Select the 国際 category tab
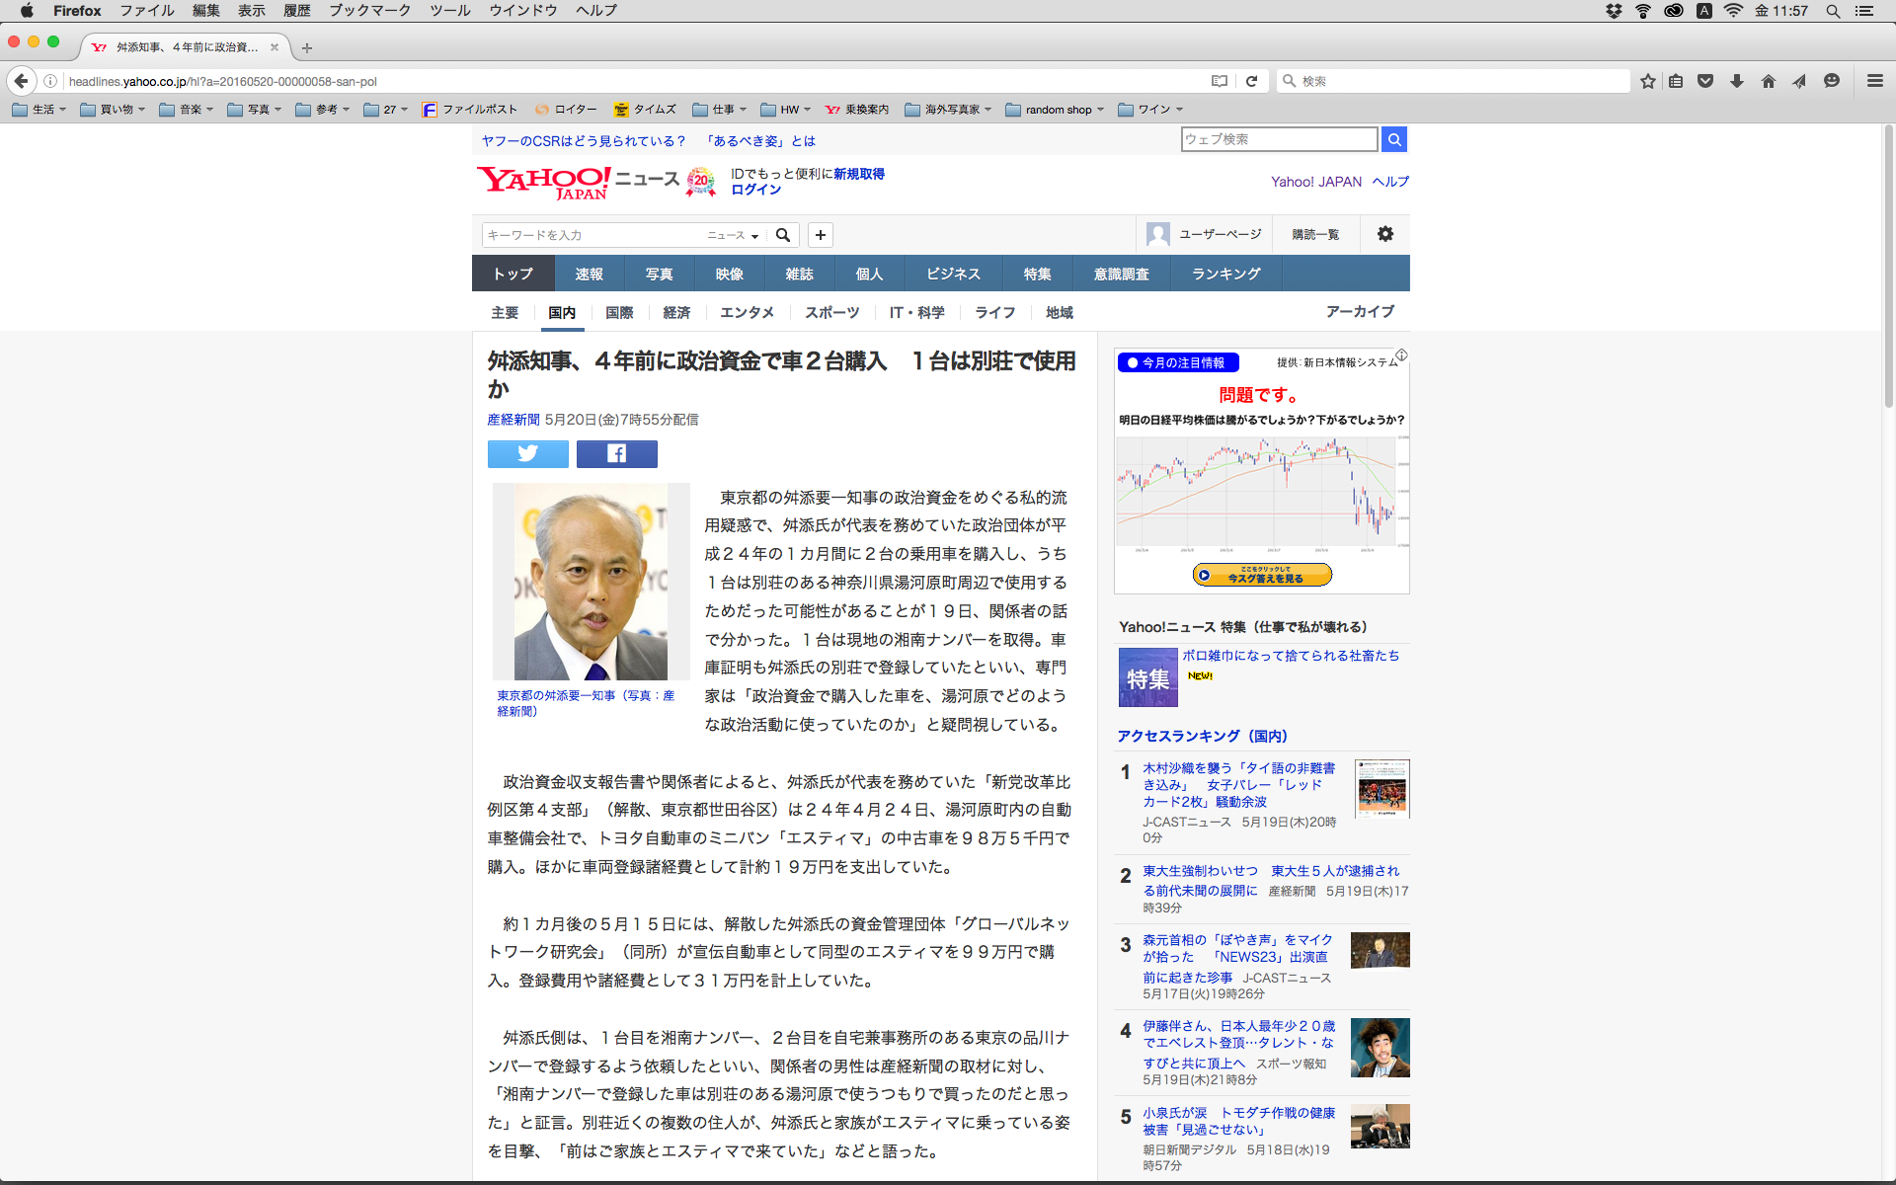 (619, 313)
